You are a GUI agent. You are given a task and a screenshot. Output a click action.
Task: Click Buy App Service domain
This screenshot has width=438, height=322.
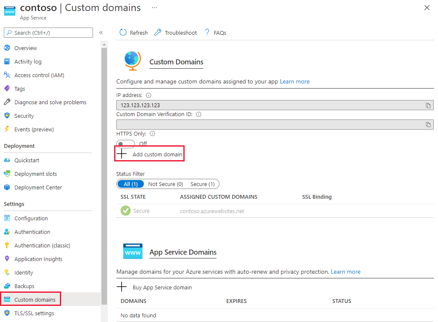click(162, 287)
